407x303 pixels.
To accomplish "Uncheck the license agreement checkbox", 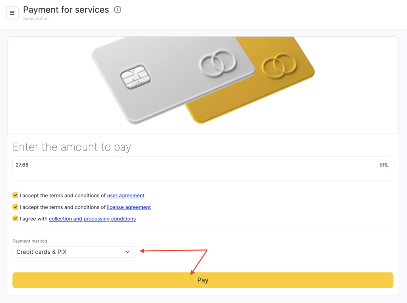I will click(x=16, y=207).
